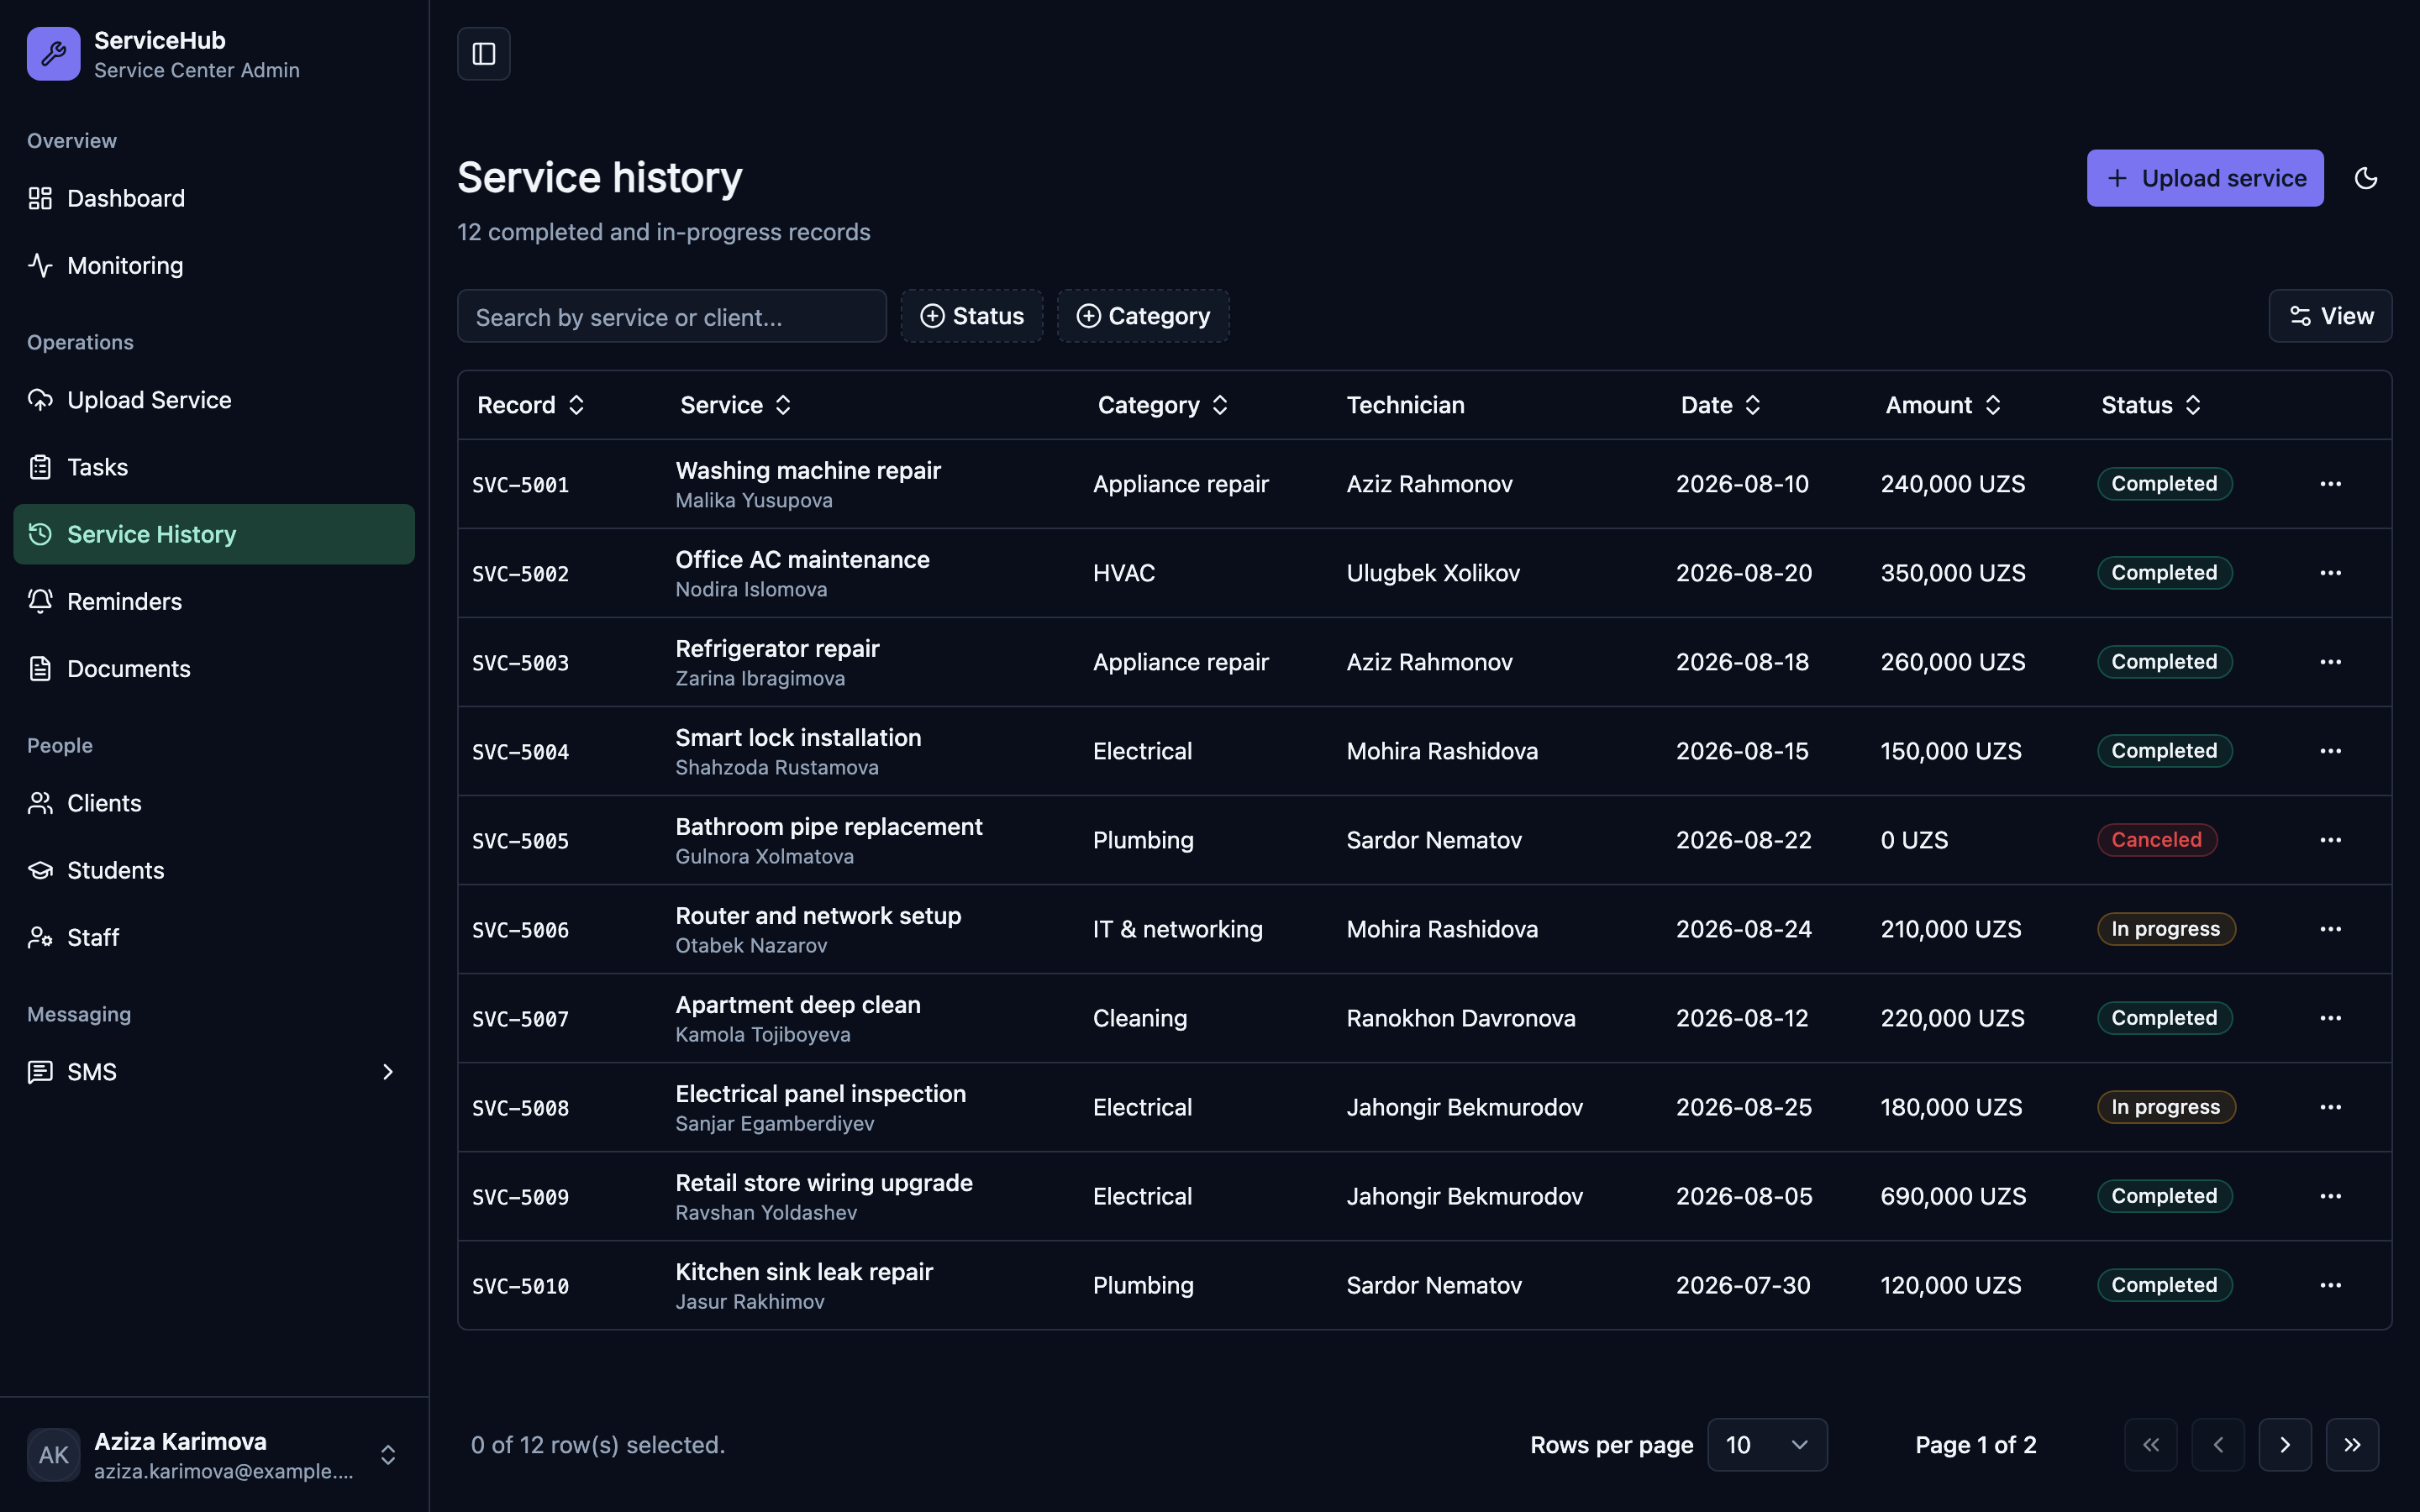Click 'Kitchen sink leak repair' service name
This screenshot has width=2420, height=1512.
(804, 1272)
